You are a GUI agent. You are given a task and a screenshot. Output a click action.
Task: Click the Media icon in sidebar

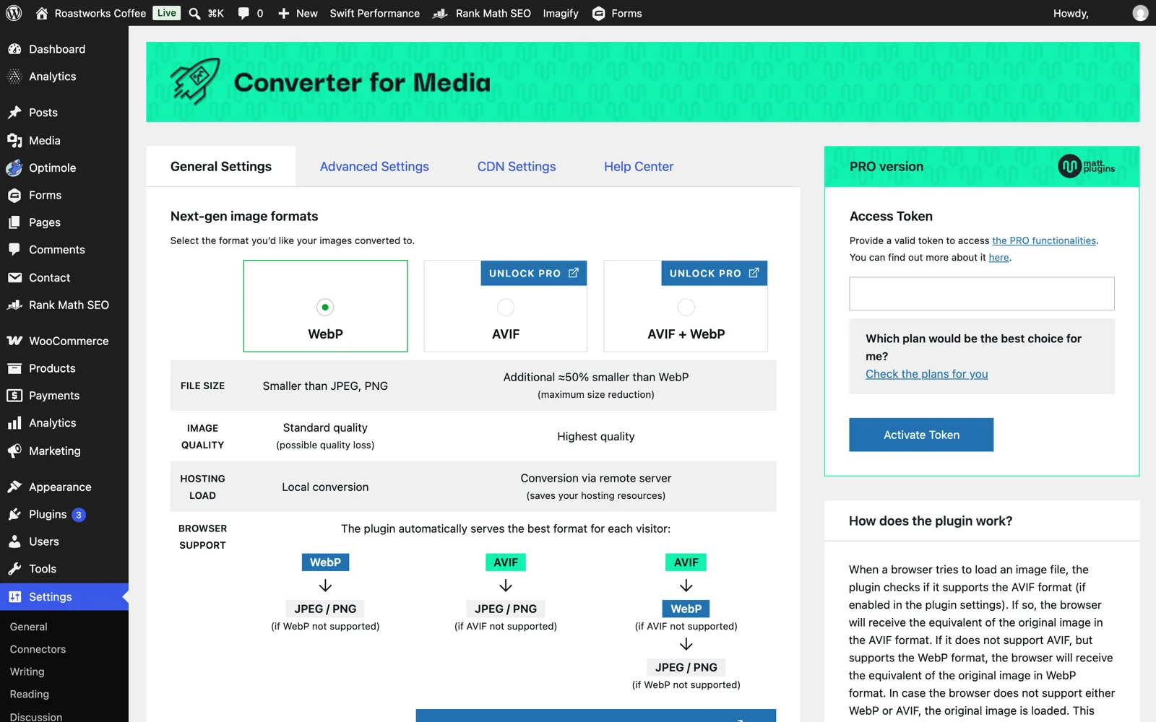[14, 140]
